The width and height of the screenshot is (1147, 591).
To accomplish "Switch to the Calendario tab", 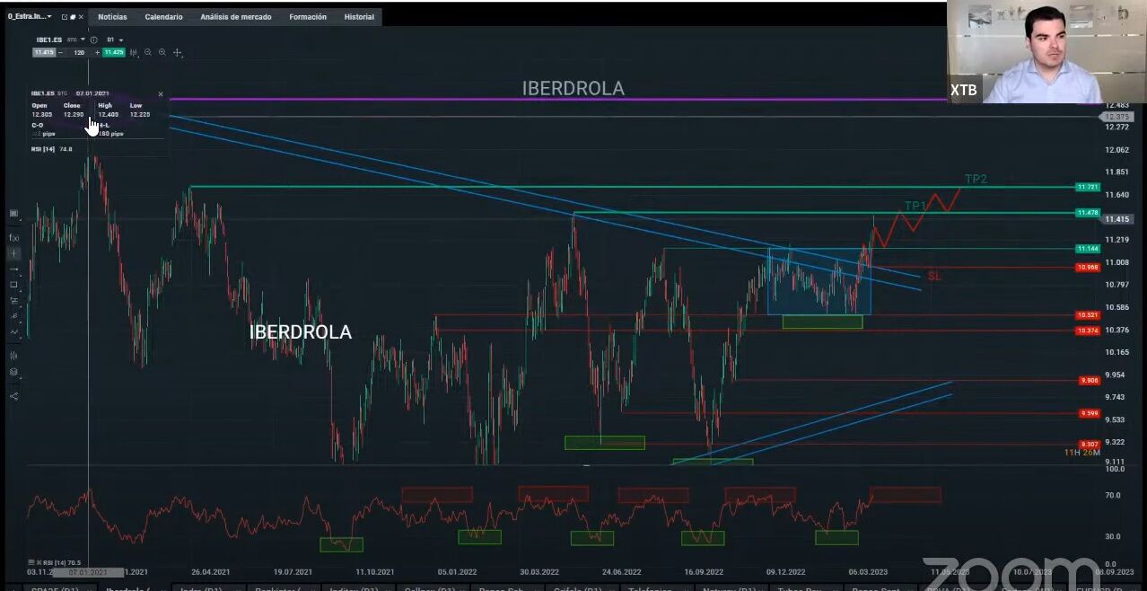I will click(x=163, y=17).
